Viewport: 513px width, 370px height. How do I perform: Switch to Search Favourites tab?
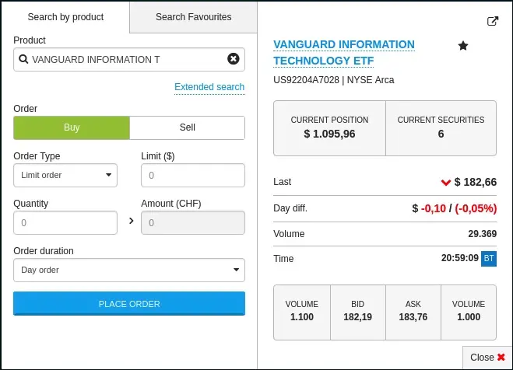193,17
